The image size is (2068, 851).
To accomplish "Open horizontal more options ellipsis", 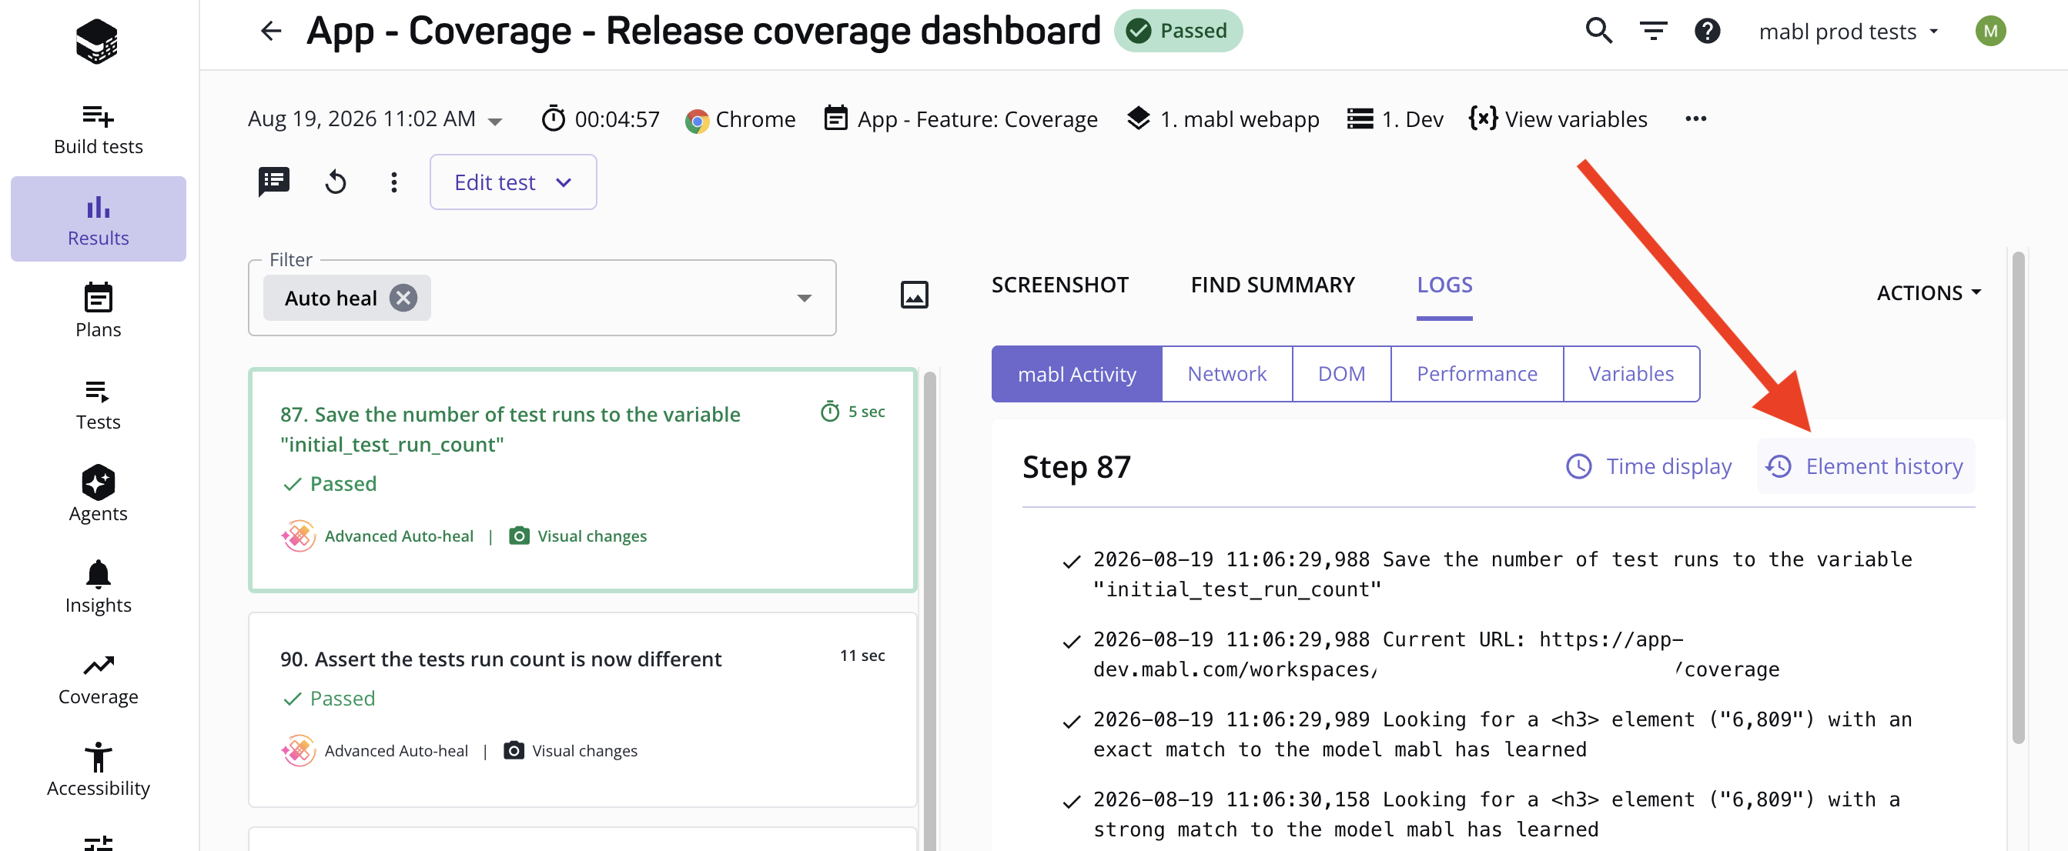I will (x=1695, y=118).
